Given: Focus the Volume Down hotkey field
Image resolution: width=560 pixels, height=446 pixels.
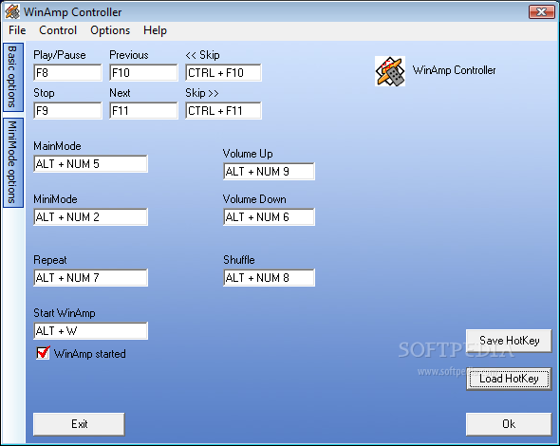Looking at the screenshot, I should (x=269, y=217).
